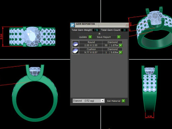This screenshot has height=129, width=172.
Task: Click the Set Material label
Action: [114, 101]
